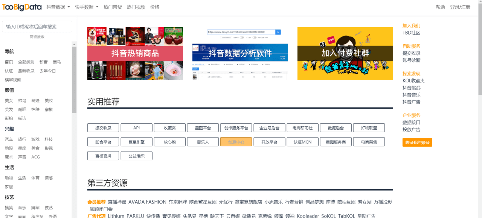Image resolution: width=482 pixels, height=218 pixels.
Task: Open 企业号后台
Action: click(270, 128)
